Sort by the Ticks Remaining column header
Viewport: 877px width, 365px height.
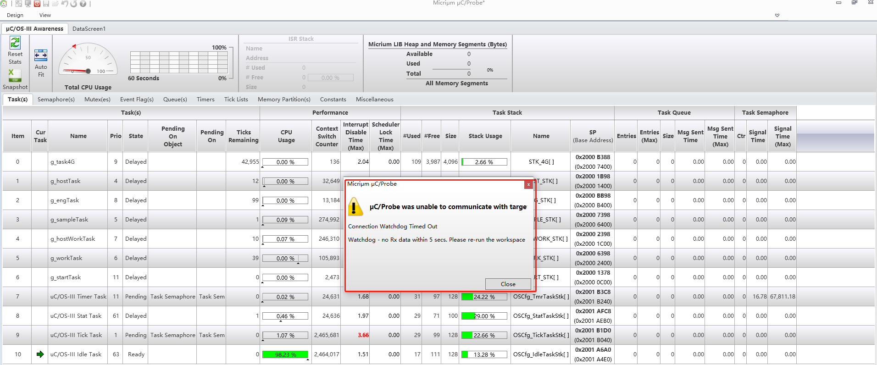point(244,136)
